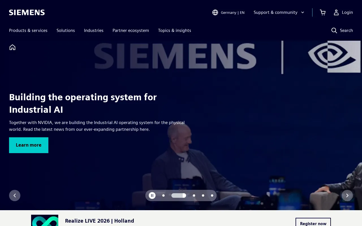This screenshot has height=226, width=362.
Task: Select the active second slide indicator
Action: pyautogui.click(x=179, y=195)
